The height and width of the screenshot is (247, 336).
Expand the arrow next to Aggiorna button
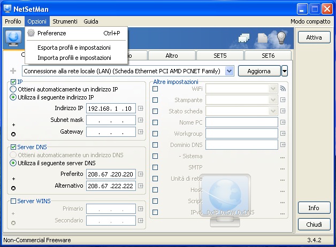(285, 71)
